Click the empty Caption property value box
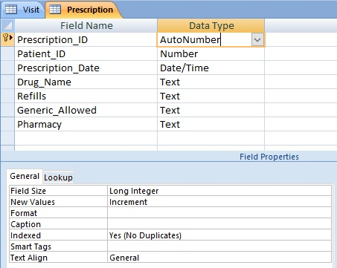This screenshot has width=337, height=268. point(219,224)
